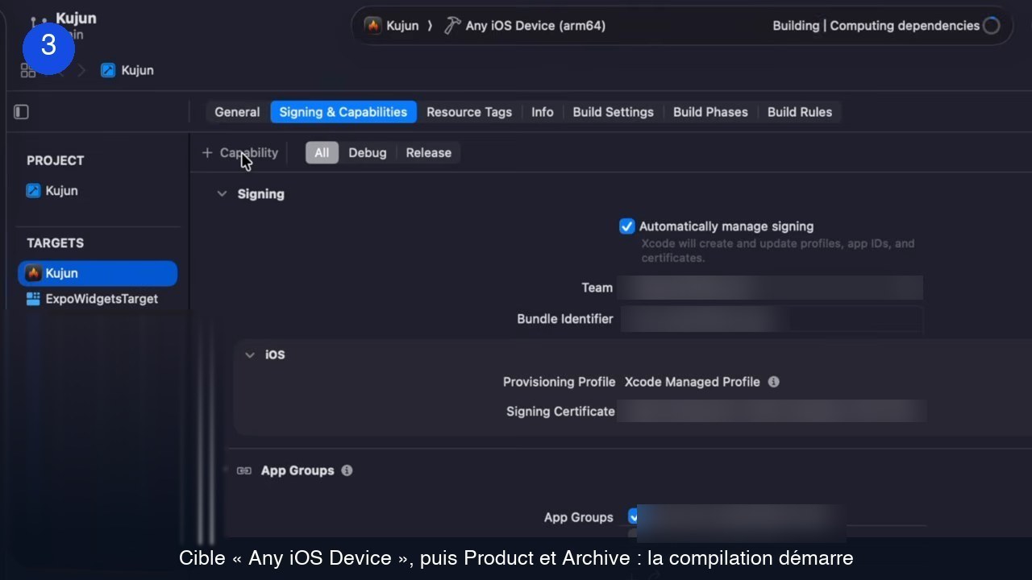The height and width of the screenshot is (580, 1032).
Task: Select the Debug configuration filter
Action: click(x=368, y=153)
